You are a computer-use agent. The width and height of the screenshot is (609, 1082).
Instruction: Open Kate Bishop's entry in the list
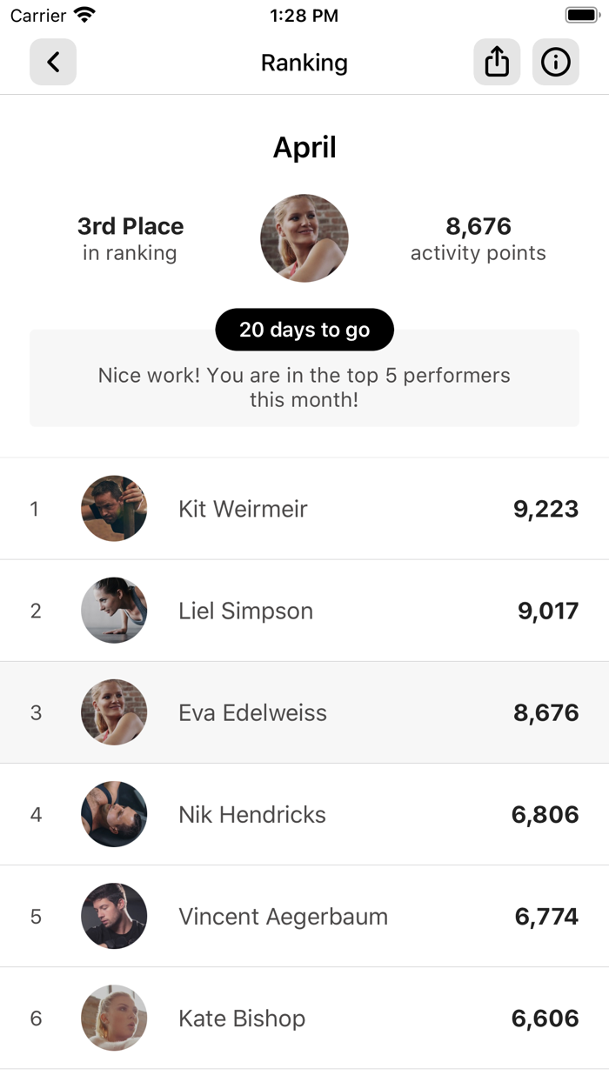(x=304, y=1018)
